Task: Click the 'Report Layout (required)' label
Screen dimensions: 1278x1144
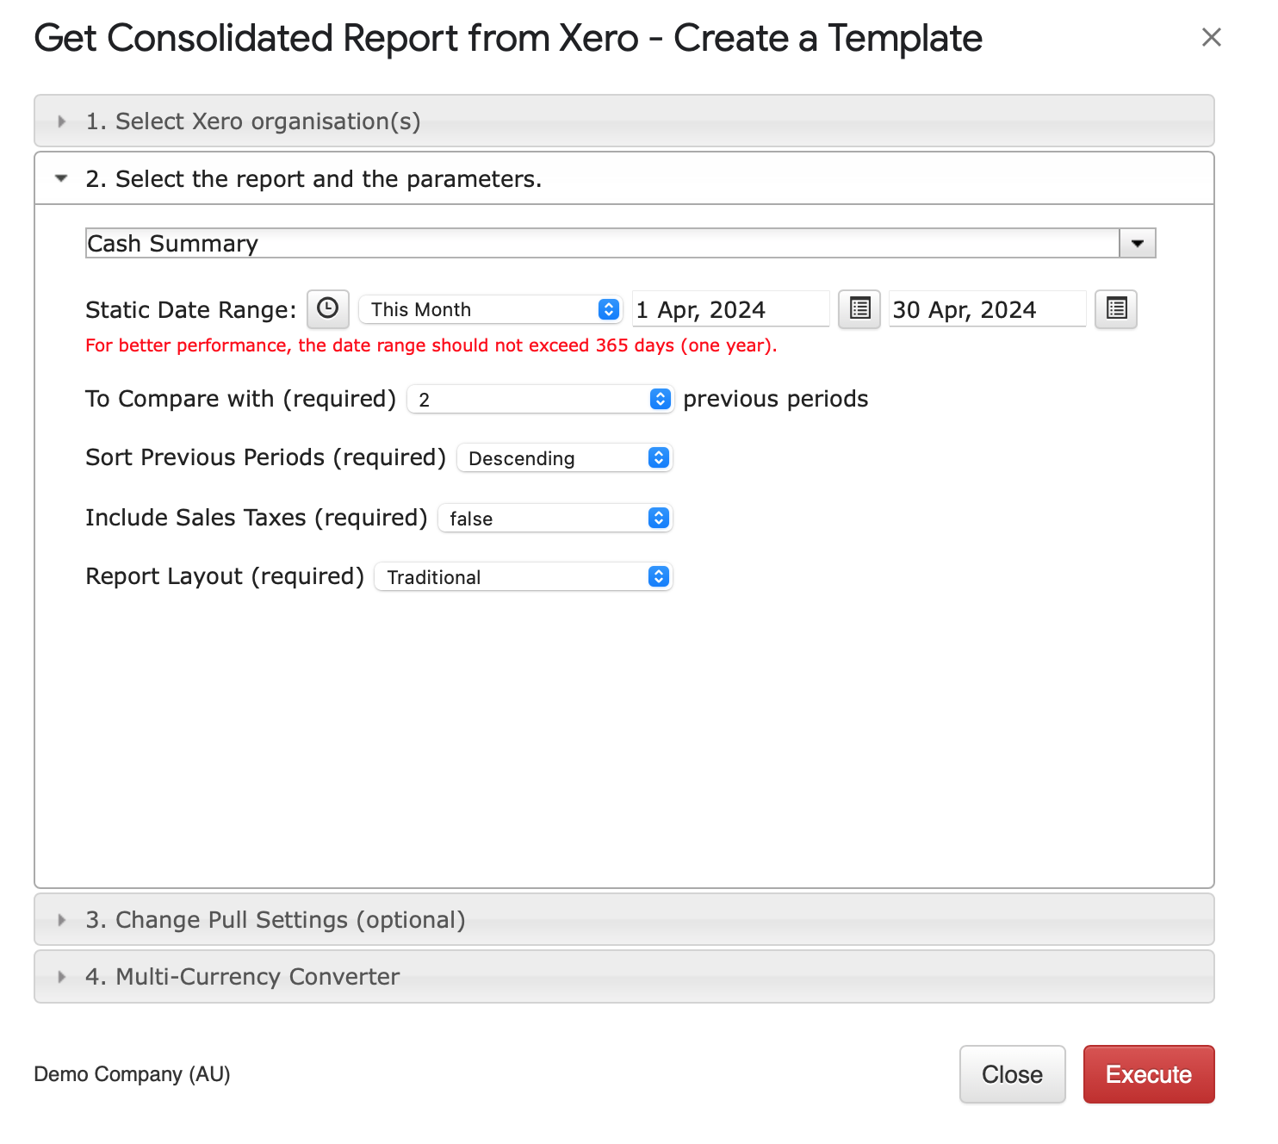Action: tap(225, 576)
